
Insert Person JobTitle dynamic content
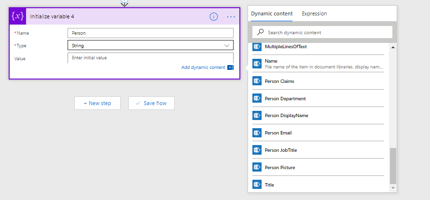point(319,150)
